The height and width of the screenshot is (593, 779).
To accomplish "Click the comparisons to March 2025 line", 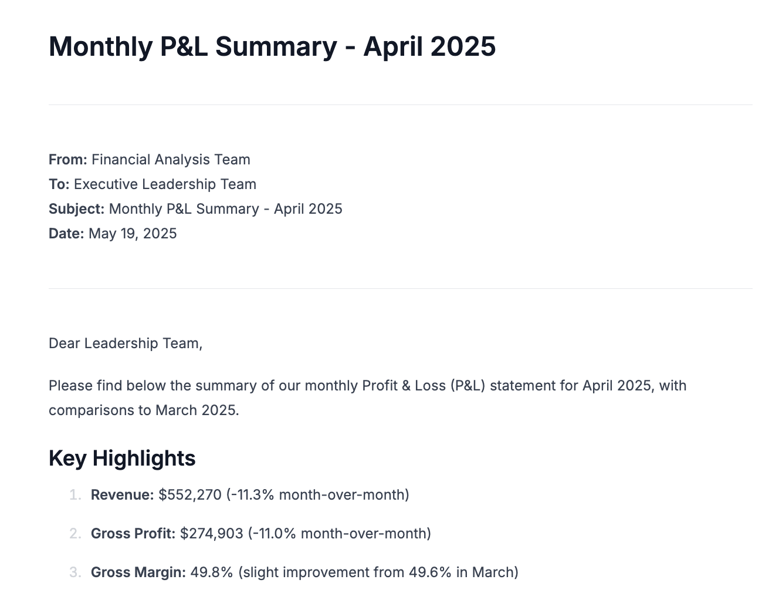I will [144, 410].
